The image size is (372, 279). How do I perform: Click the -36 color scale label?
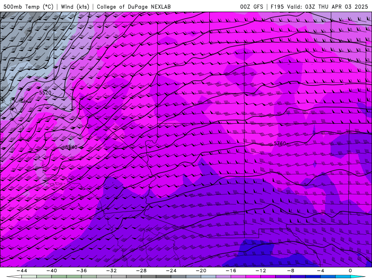[81, 271]
